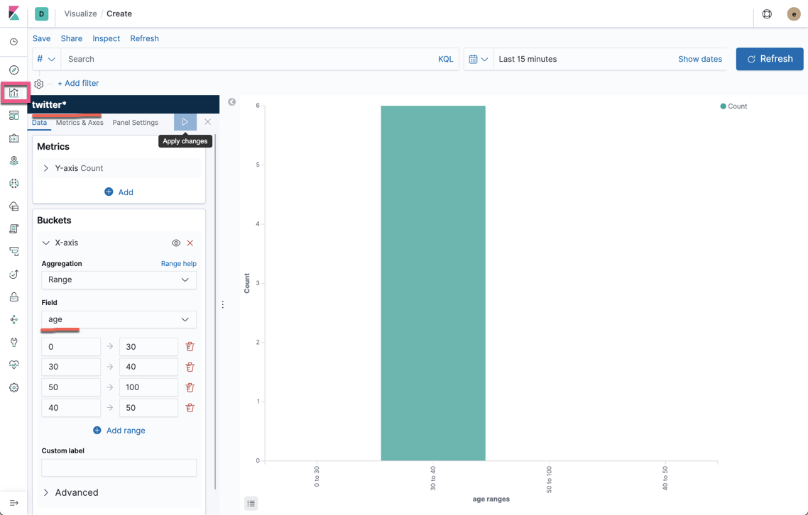Open Maps icon in sidebar

click(x=14, y=161)
